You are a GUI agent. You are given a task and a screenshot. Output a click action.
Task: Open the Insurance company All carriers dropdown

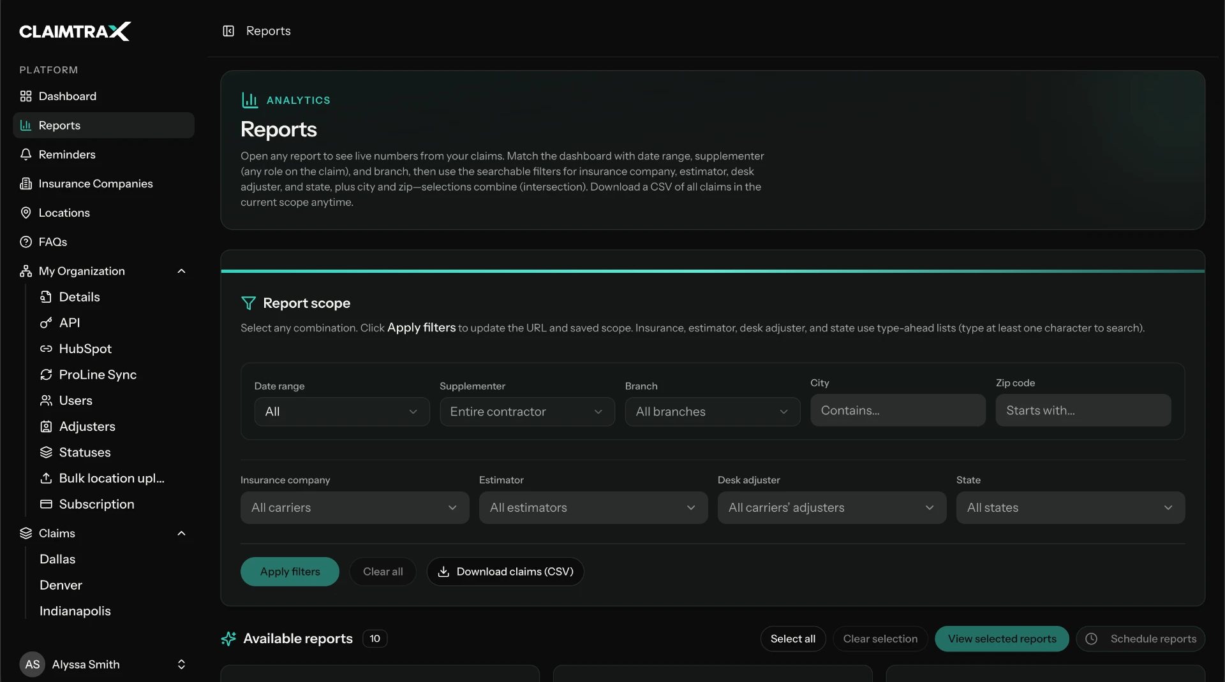[x=355, y=507]
